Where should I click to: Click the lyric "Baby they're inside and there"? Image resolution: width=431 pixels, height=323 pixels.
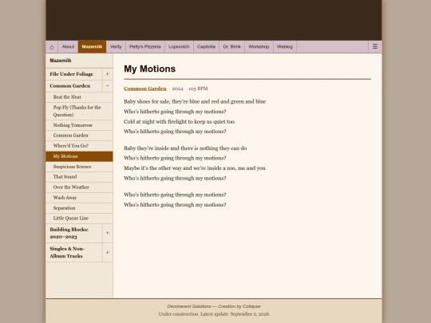tap(185, 148)
